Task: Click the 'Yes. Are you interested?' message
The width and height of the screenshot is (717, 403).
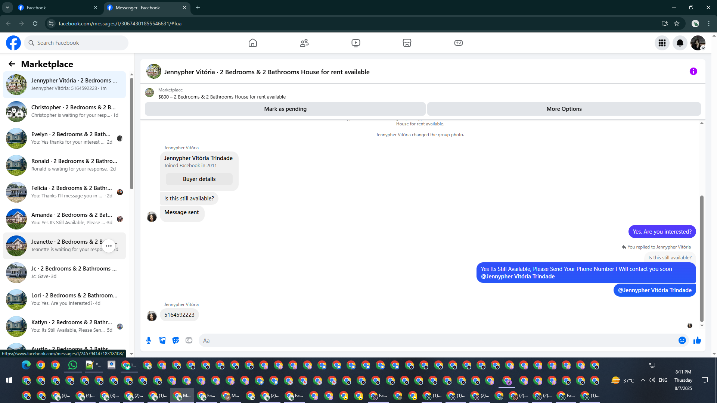Action: [x=662, y=232]
